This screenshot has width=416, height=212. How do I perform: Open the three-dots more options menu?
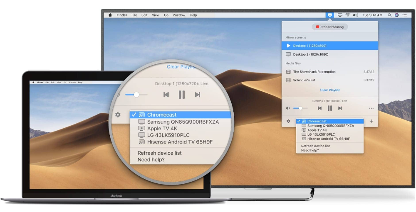point(371,108)
